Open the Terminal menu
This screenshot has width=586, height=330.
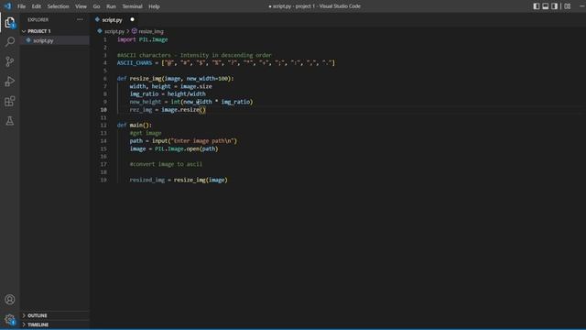132,6
